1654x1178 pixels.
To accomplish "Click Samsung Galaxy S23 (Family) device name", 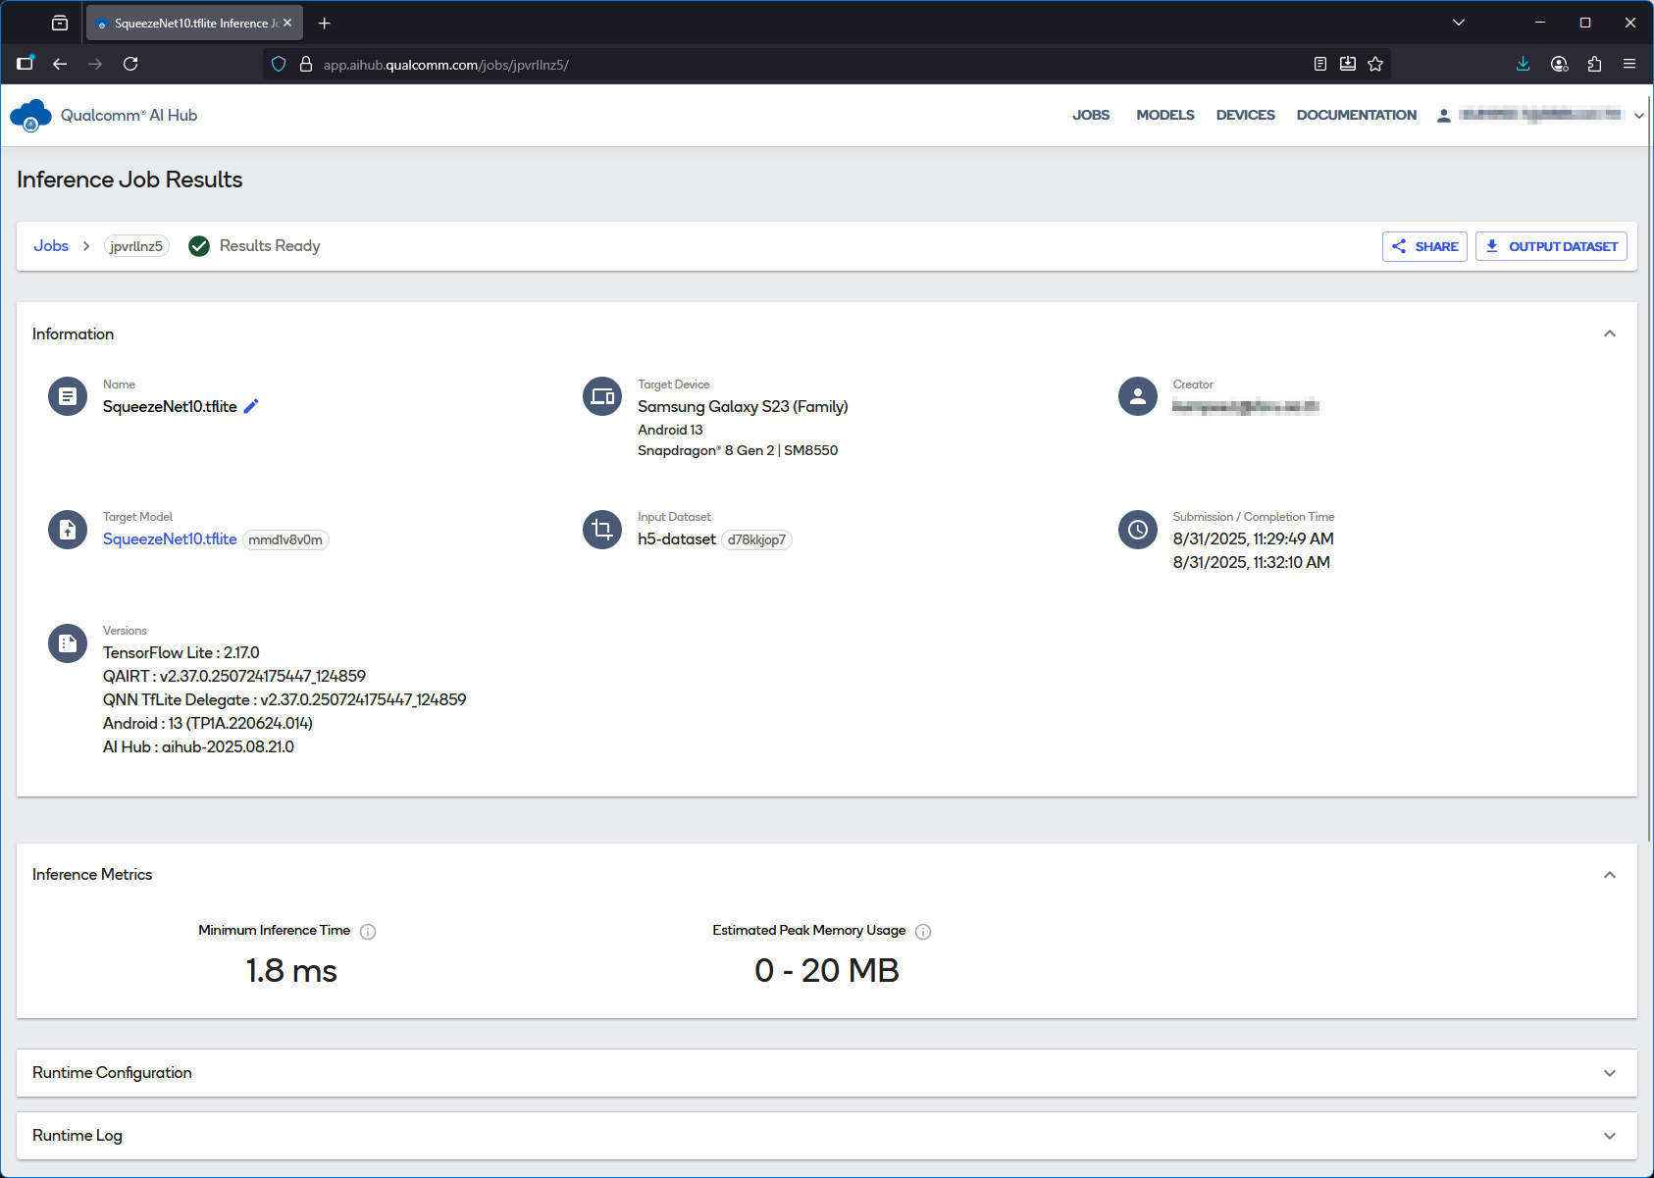I will pyautogui.click(x=743, y=406).
